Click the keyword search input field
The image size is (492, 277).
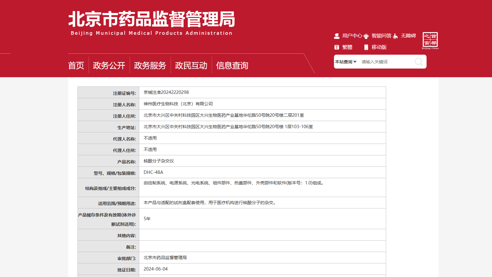click(387, 62)
